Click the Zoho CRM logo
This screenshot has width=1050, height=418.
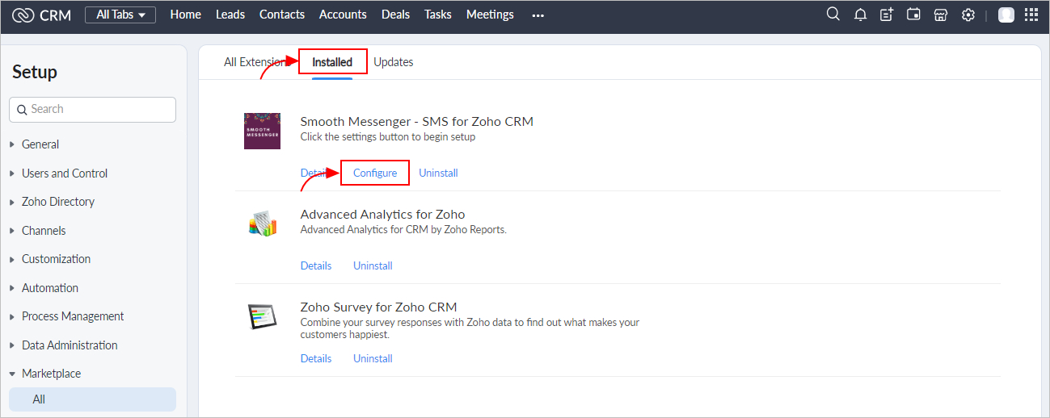[x=42, y=15]
